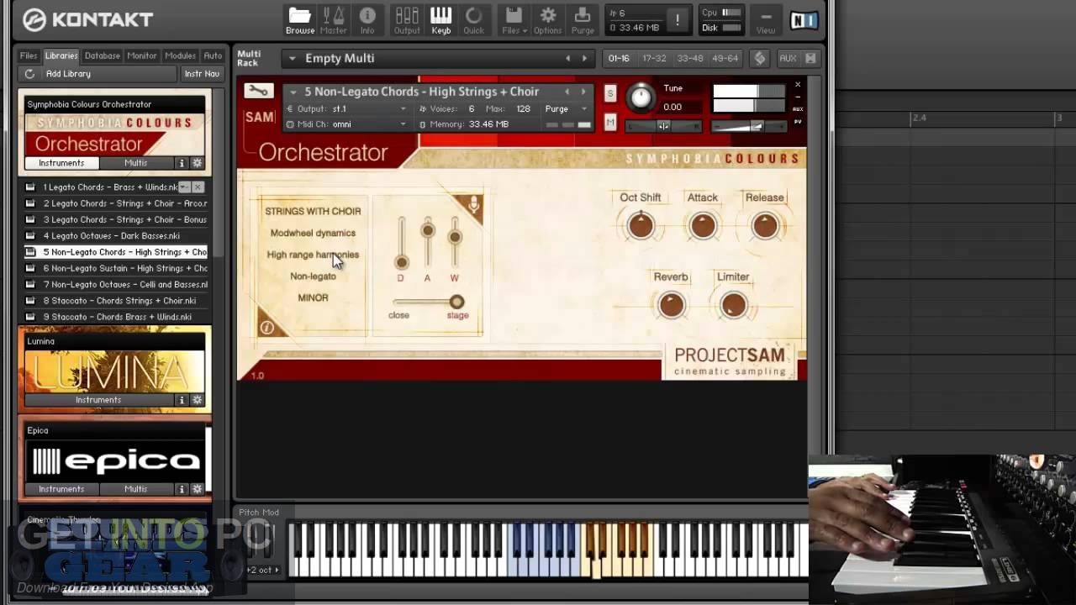1076x605 pixels.
Task: Click the Instr Nav button
Action: 202,74
